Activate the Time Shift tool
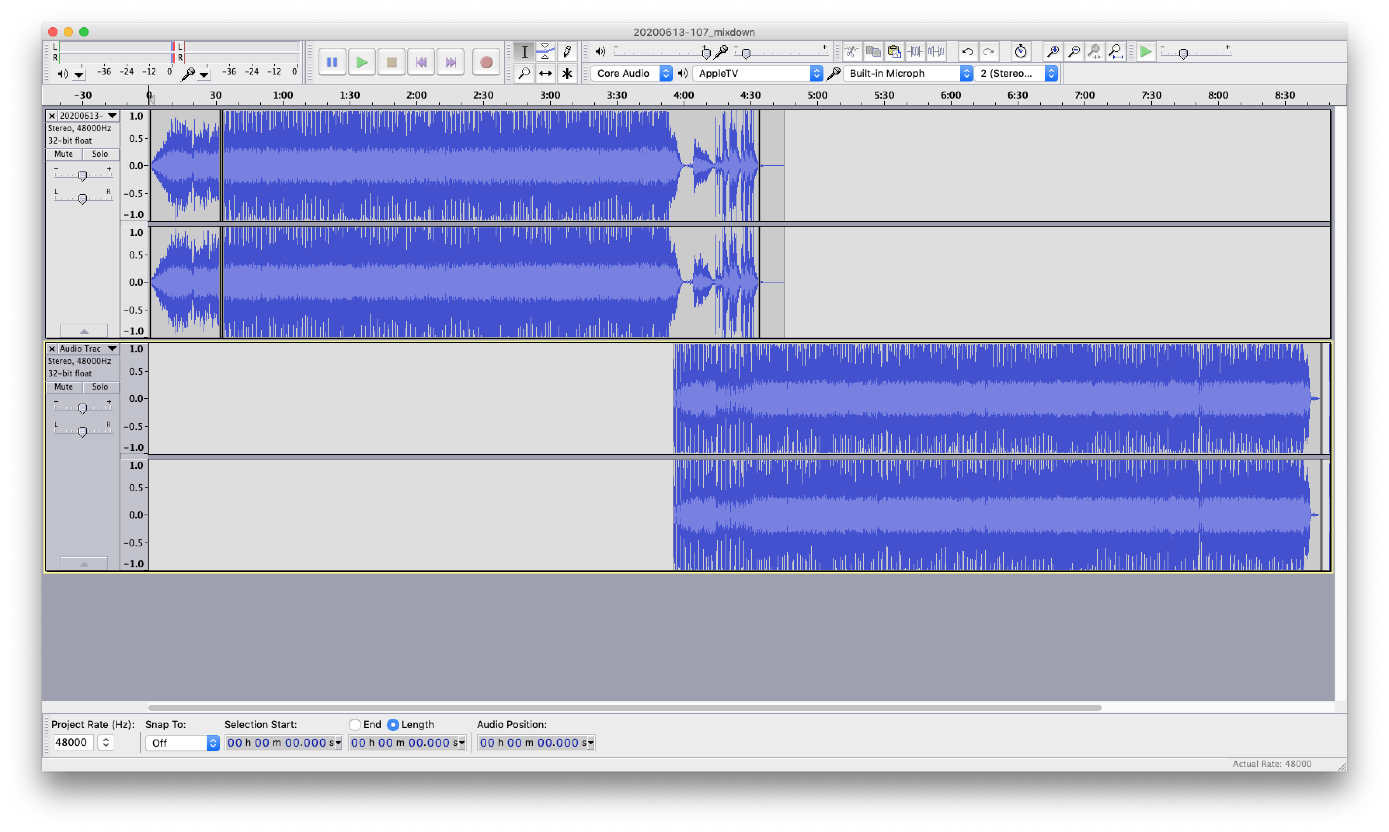The image size is (1389, 832). click(545, 73)
